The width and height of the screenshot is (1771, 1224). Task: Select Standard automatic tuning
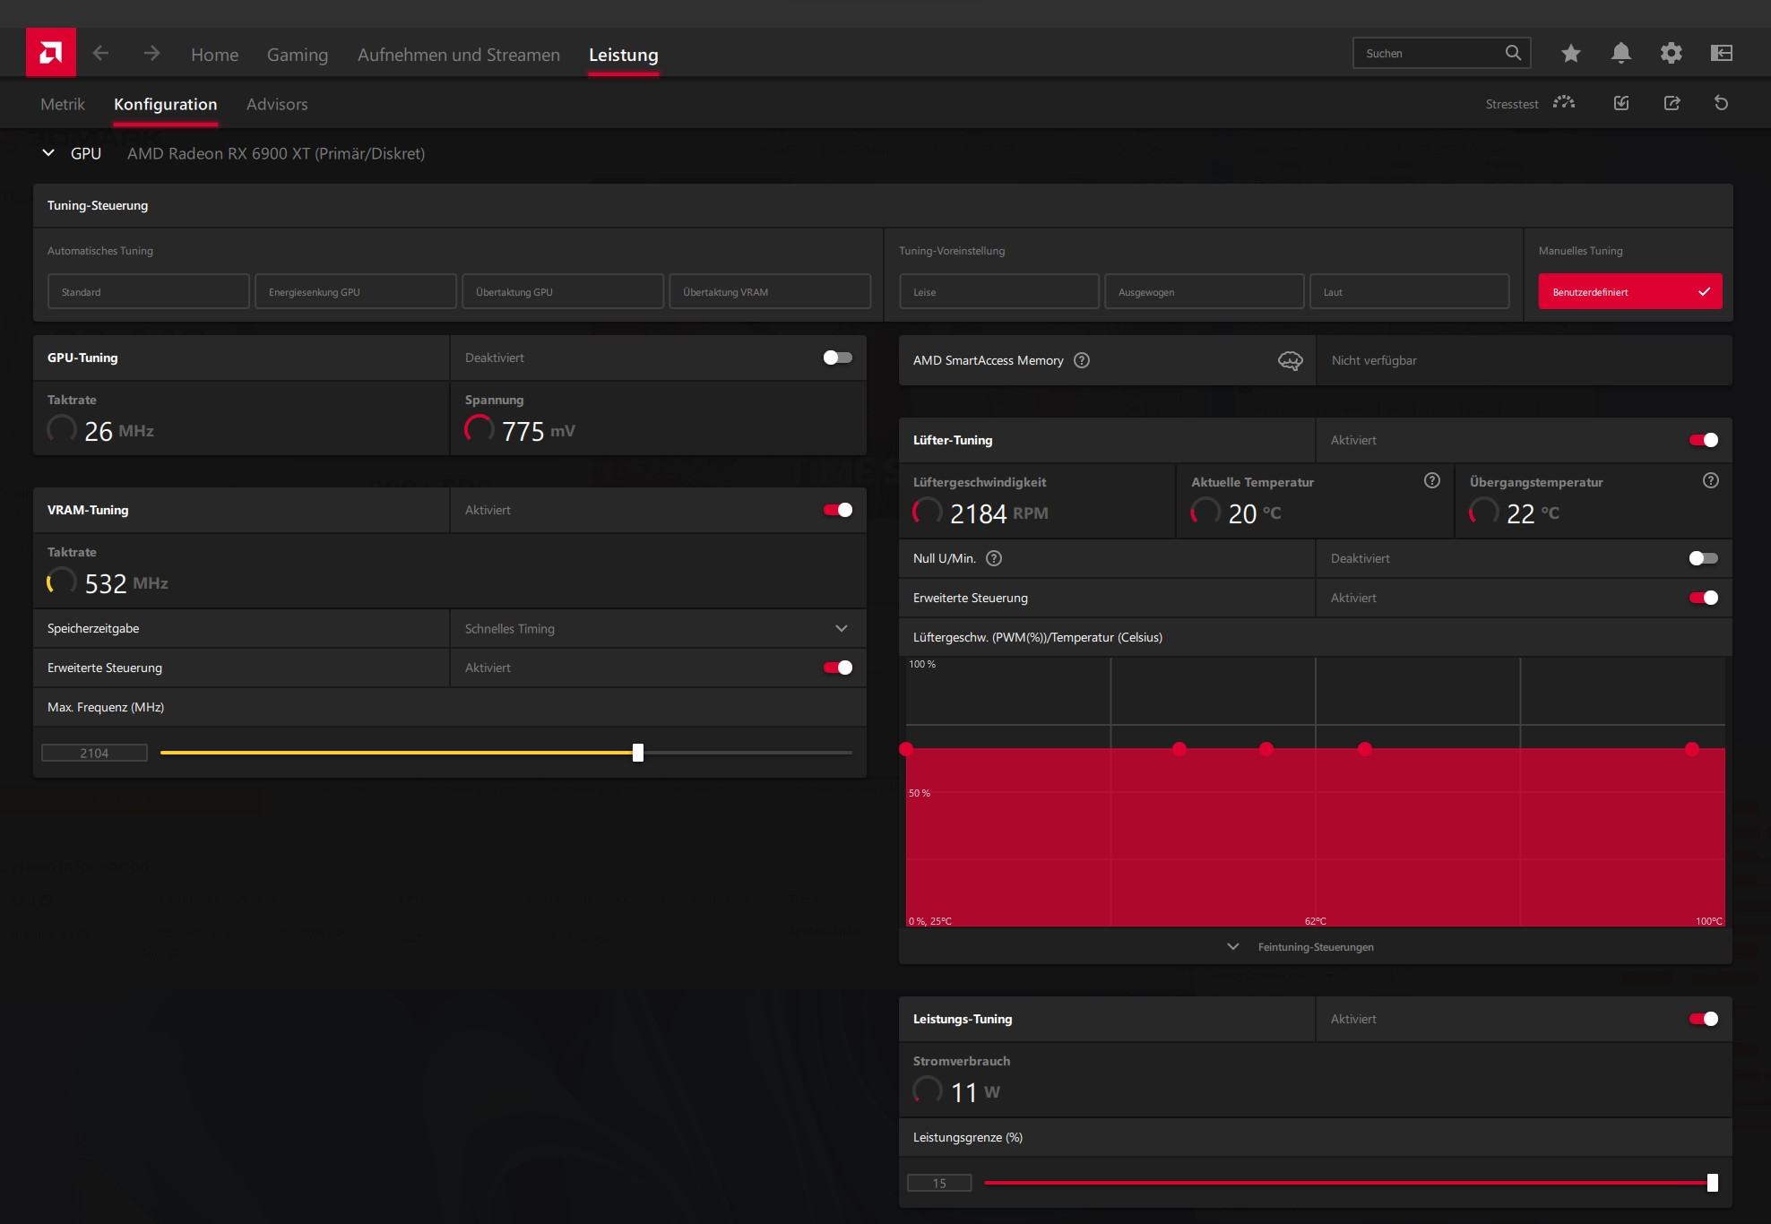148,291
